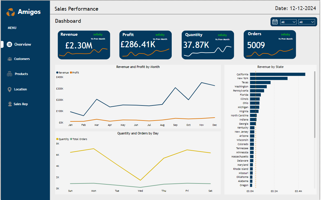Select Overview from the MENU navigation

tap(22, 44)
